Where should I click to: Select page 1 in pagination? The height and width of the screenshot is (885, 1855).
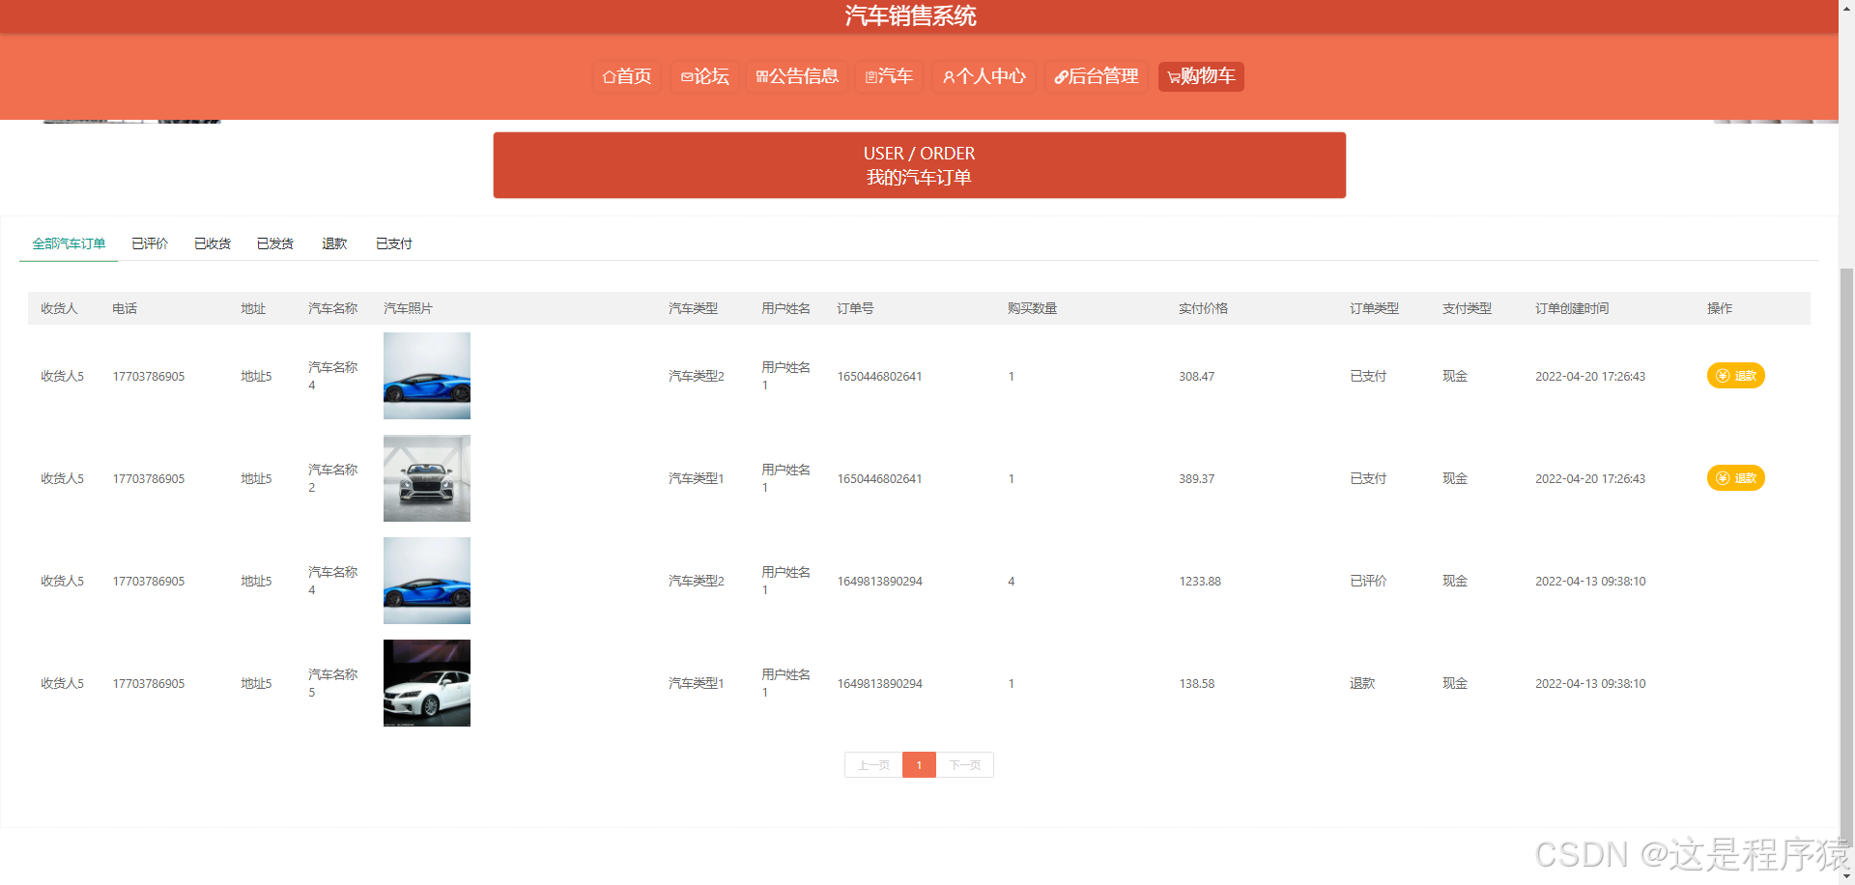pos(919,765)
